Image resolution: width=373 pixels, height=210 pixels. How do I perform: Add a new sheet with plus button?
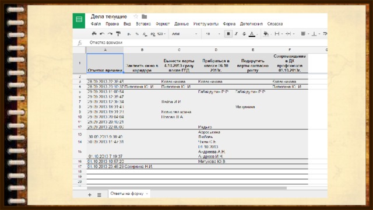[x=90, y=195]
